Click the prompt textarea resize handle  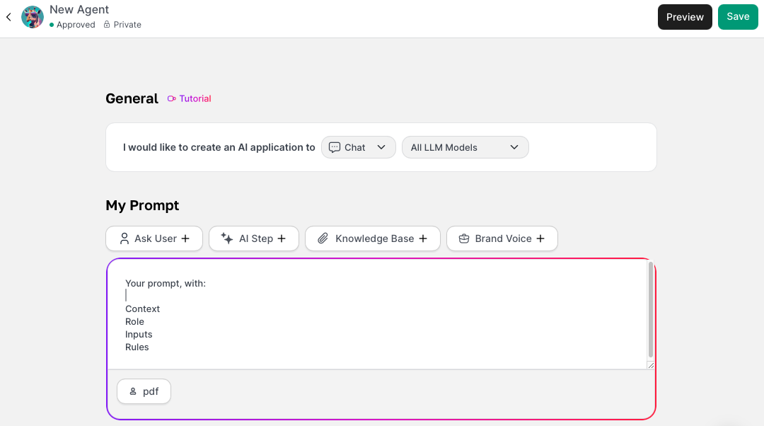[651, 365]
